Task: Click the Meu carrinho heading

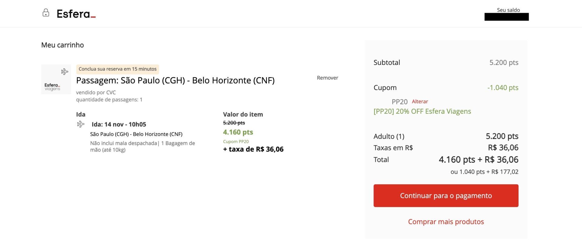Action: [62, 45]
